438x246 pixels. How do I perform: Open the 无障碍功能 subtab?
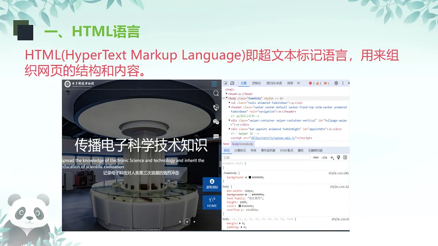(315, 151)
